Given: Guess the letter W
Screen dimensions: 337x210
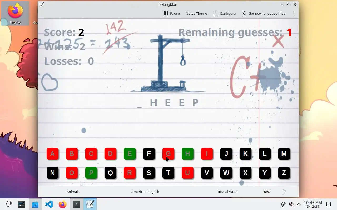Looking at the screenshot, I should pos(226,173).
